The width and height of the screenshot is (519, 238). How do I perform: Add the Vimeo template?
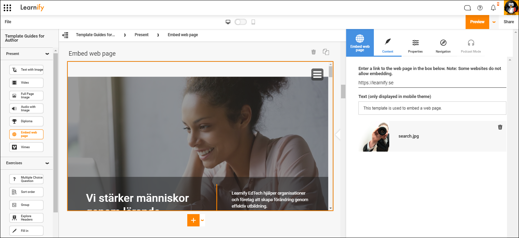[26, 147]
